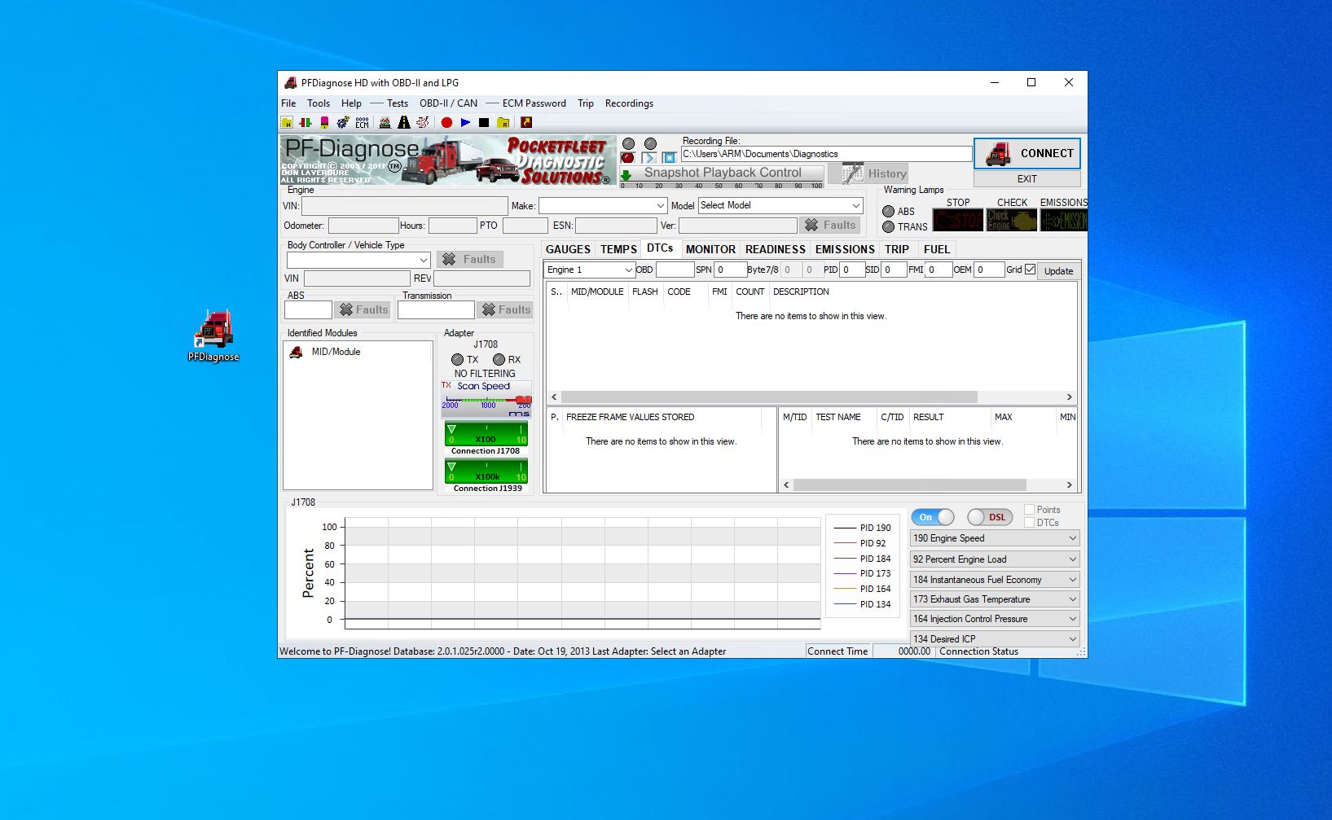Click the Connection J1708 x100 gauge
The image size is (1332, 820).
(x=486, y=434)
